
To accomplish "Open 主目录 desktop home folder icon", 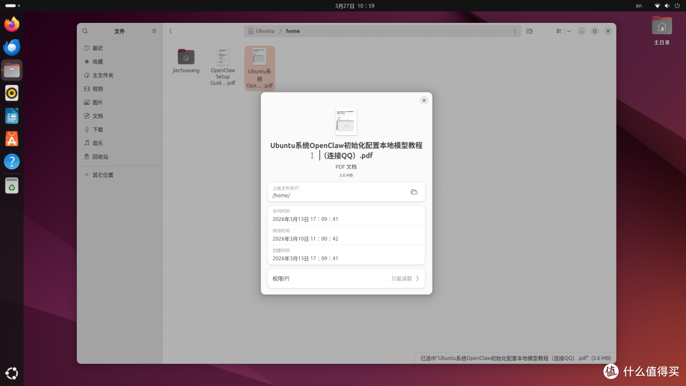I will pos(661,30).
